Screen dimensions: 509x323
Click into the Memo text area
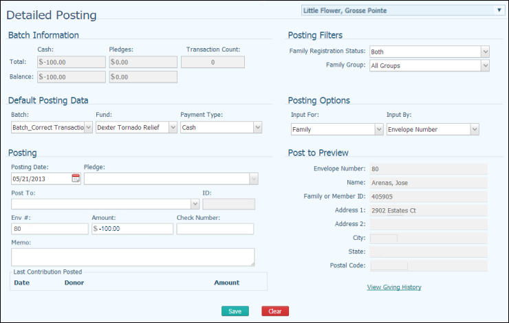[x=132, y=256]
